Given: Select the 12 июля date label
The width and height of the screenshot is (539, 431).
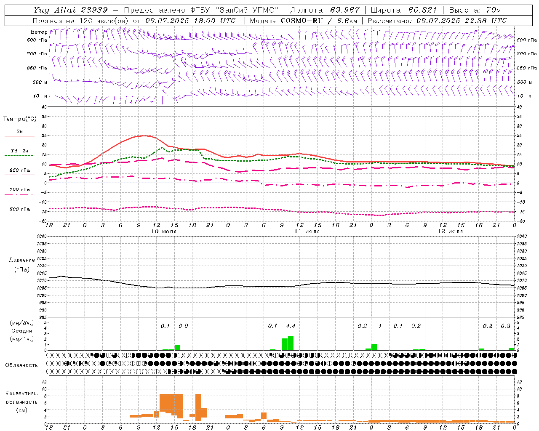Looking at the screenshot, I should [x=450, y=231].
